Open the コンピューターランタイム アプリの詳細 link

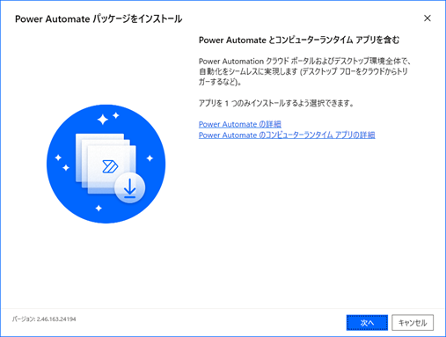pyautogui.click(x=287, y=136)
